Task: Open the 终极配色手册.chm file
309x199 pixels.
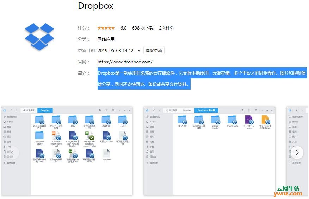Action: [x=89, y=156]
